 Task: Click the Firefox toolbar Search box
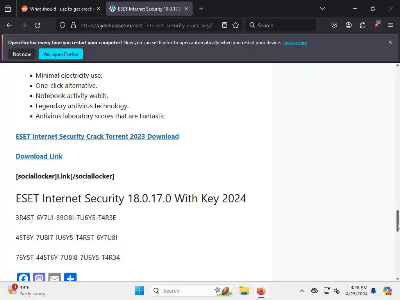280,25
